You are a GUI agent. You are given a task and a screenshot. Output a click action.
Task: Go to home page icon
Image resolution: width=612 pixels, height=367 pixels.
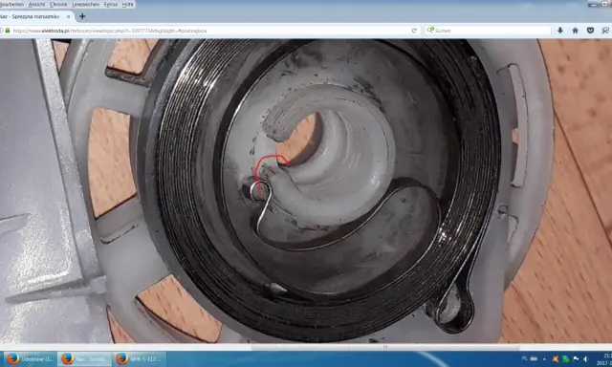pyautogui.click(x=575, y=31)
